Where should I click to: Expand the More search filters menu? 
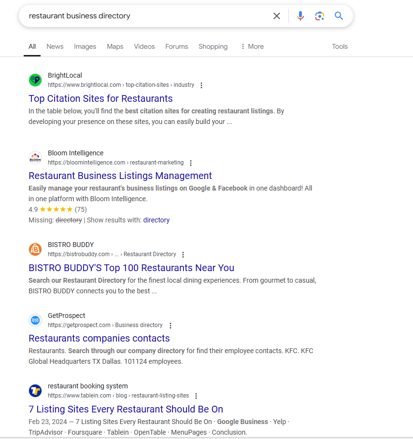(252, 47)
